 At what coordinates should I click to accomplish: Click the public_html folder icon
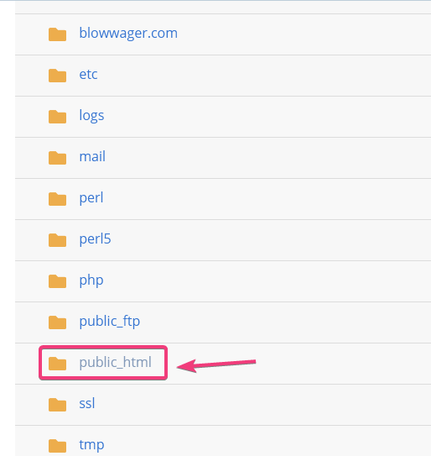tap(57, 364)
